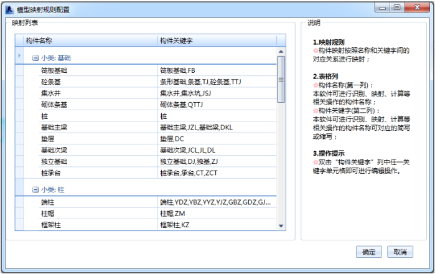This screenshot has height=274, width=435.
Task: Select keyword cell 柱帽,ZM
Action: pyautogui.click(x=217, y=214)
